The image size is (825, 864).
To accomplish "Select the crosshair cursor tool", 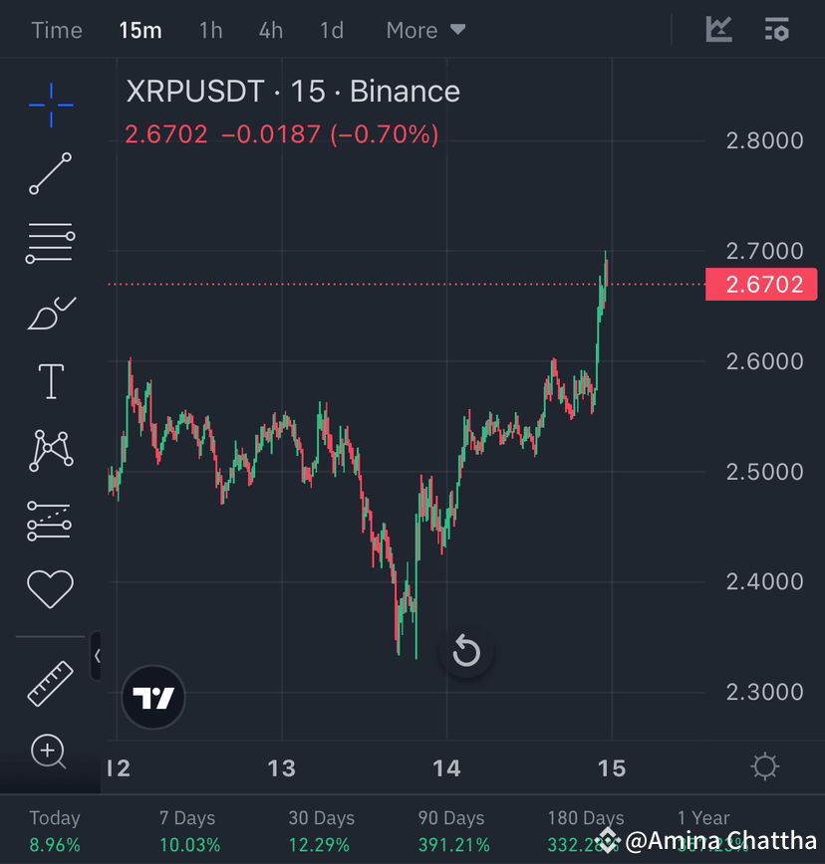I will pos(50,106).
